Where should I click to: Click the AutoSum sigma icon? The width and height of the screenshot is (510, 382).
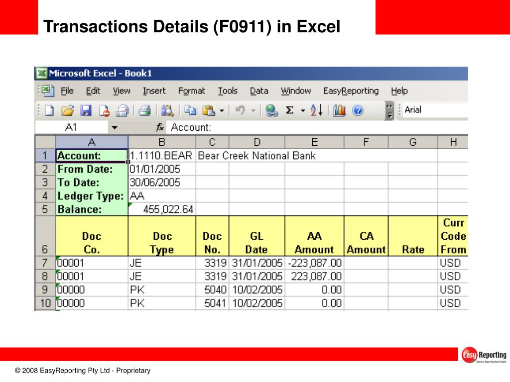[x=289, y=110]
